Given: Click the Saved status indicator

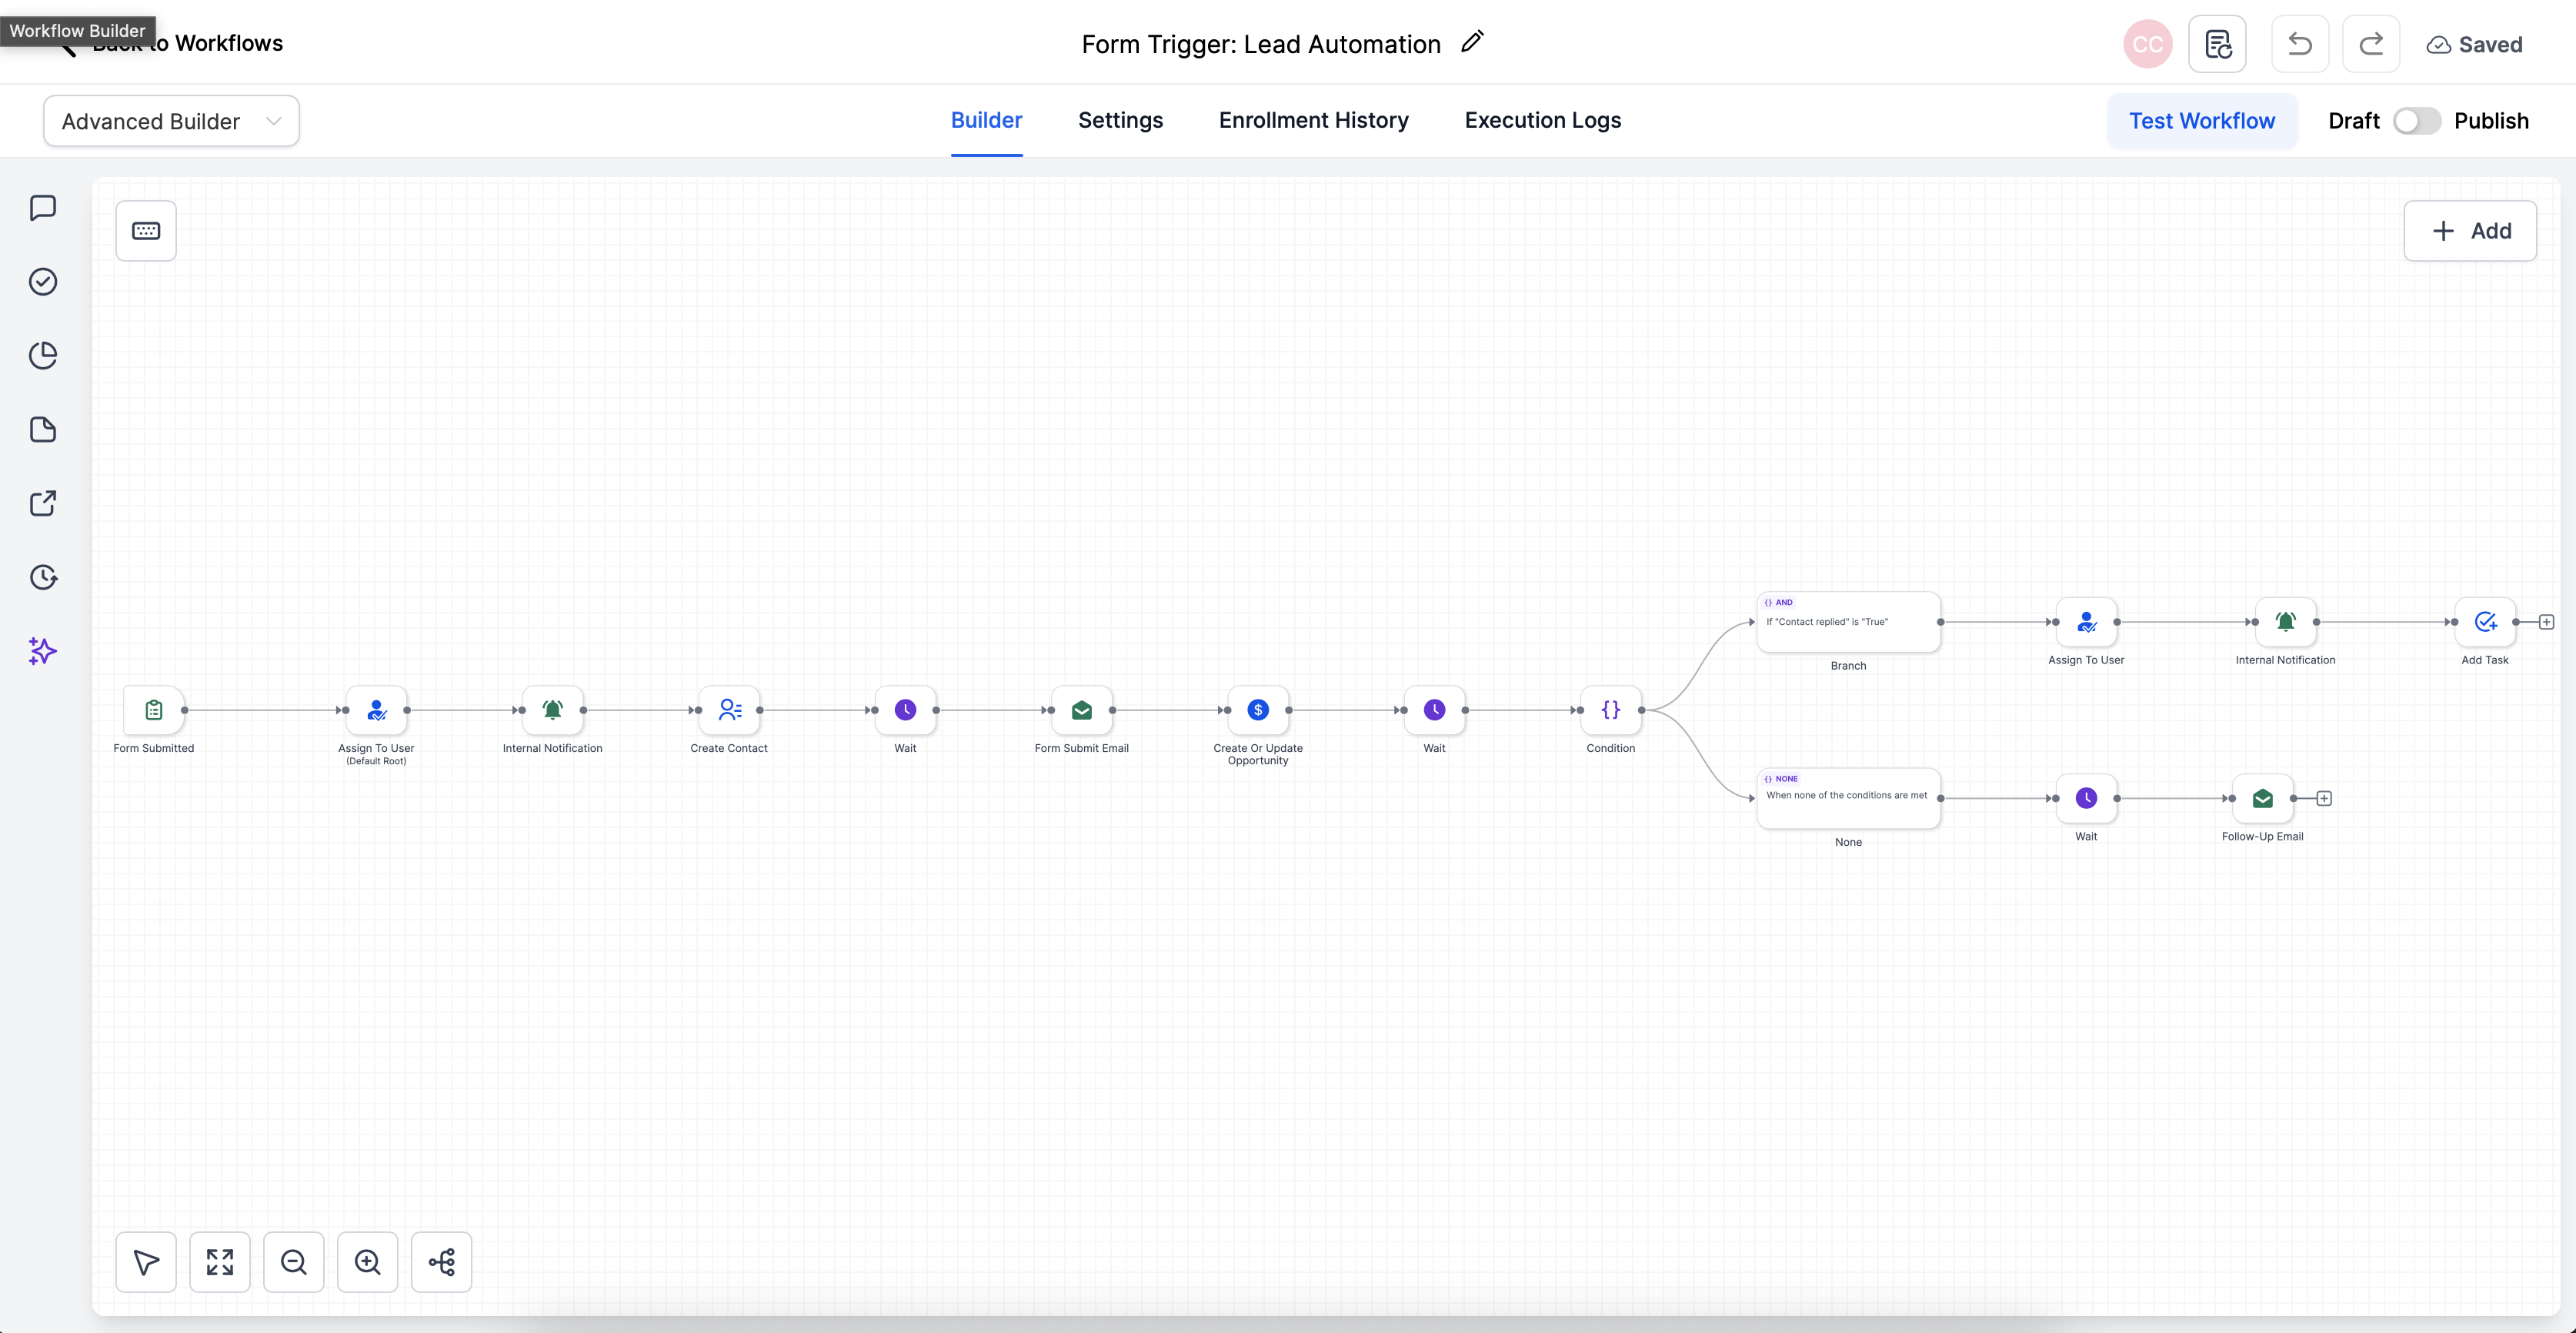Looking at the screenshot, I should coord(2474,44).
